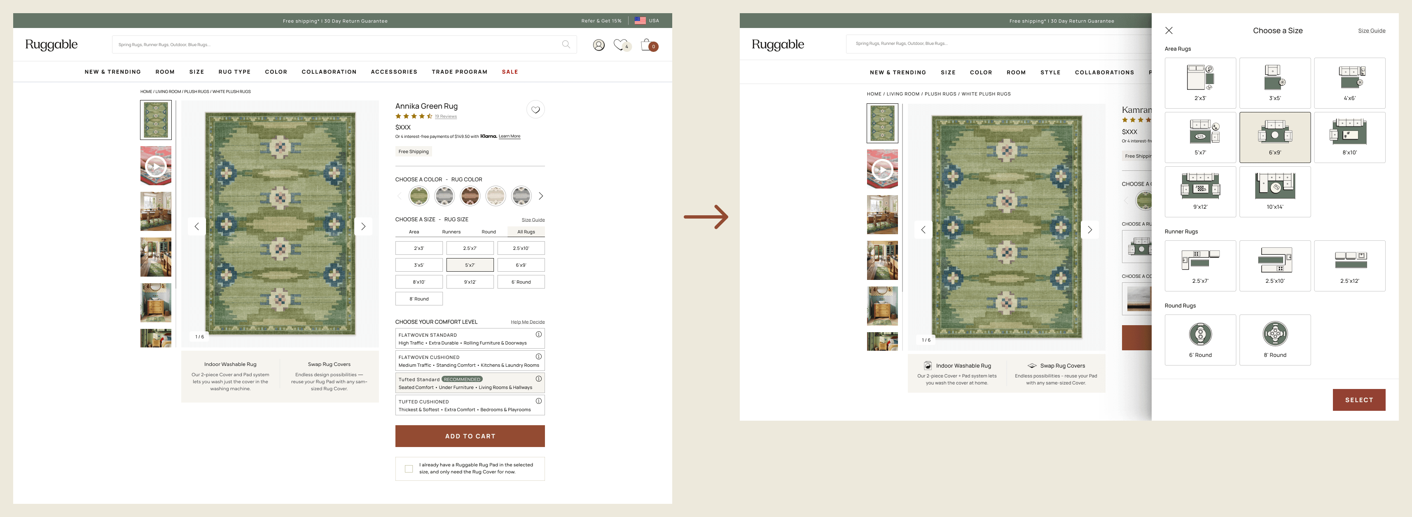Pick the 10'x14' area rug card in size panel
This screenshot has width=1412, height=517.
[1275, 192]
